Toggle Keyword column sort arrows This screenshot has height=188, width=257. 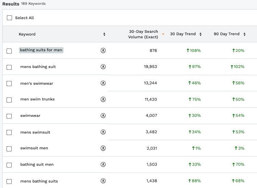tap(104, 34)
